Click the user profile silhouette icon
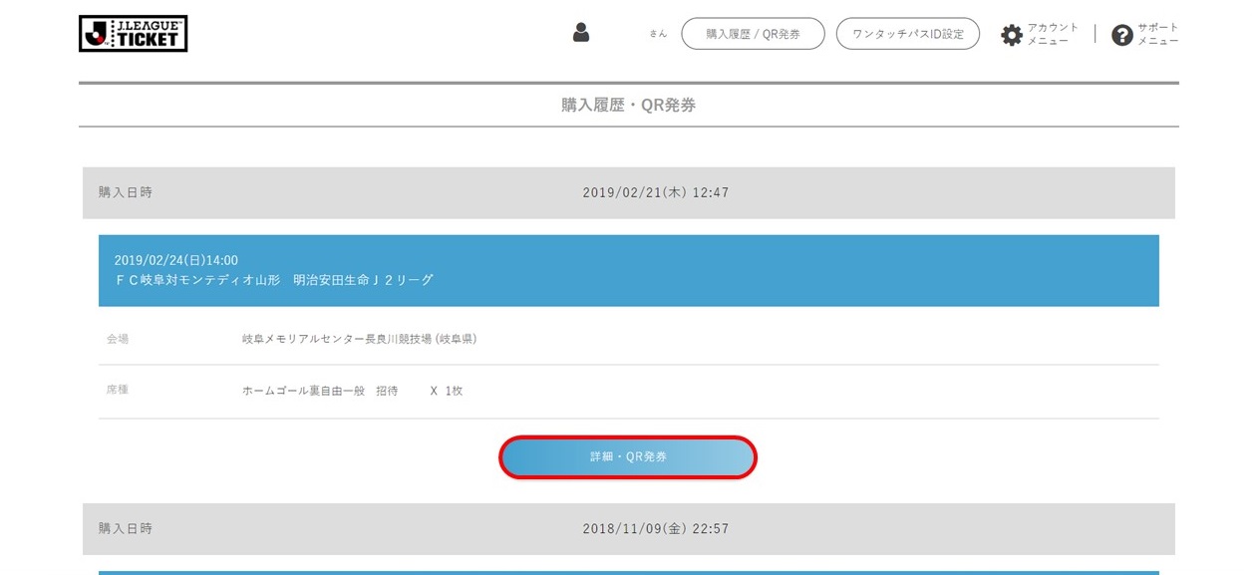Screen dimensions: 1255x575 click(x=581, y=33)
